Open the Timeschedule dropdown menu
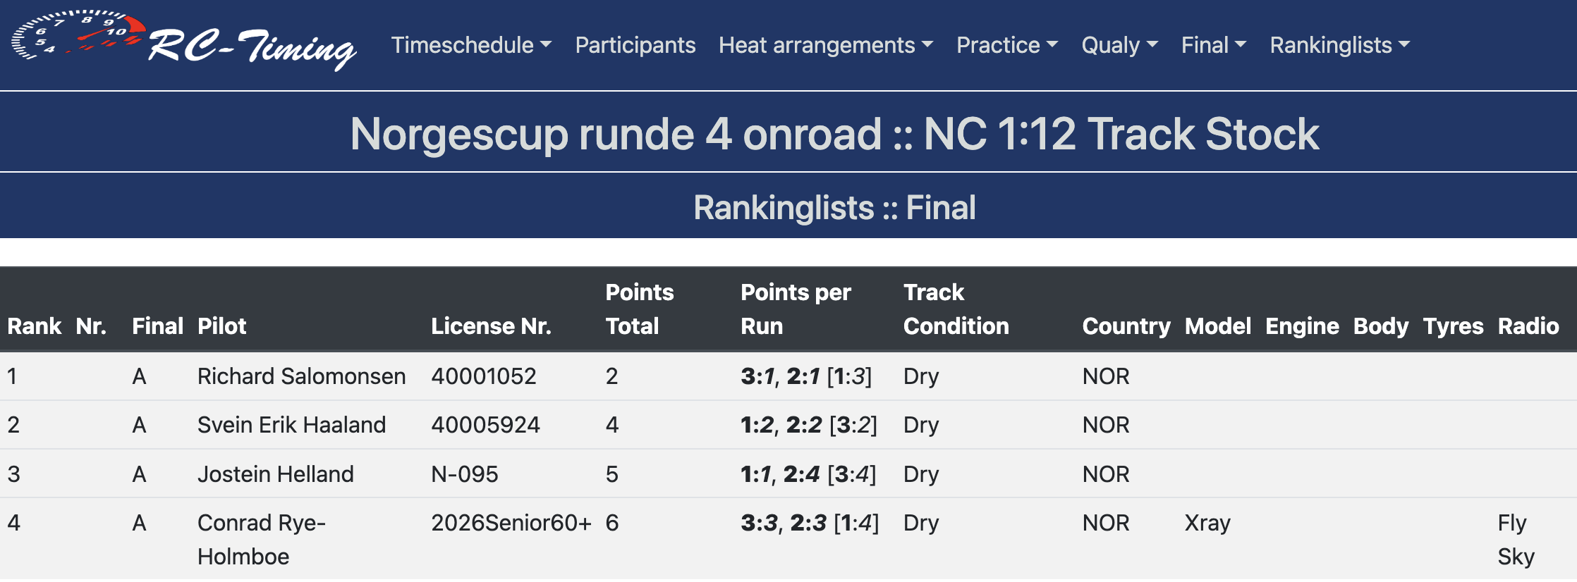 [471, 45]
